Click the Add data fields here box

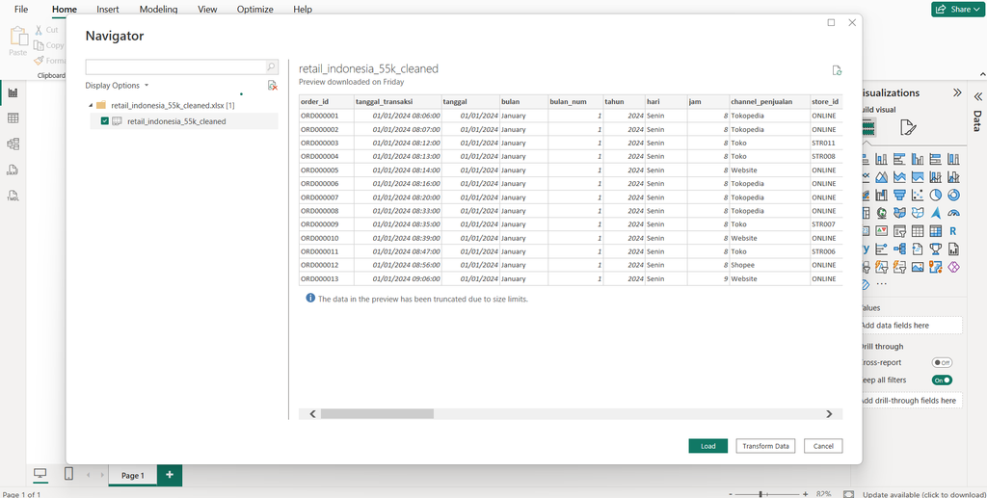910,325
